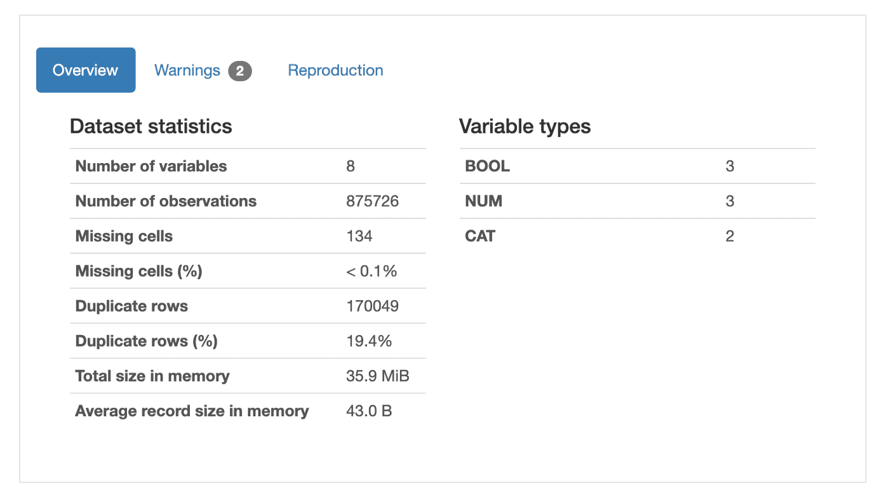The width and height of the screenshot is (889, 502).
Task: Click the Dataset statistics section header
Action: tap(150, 126)
